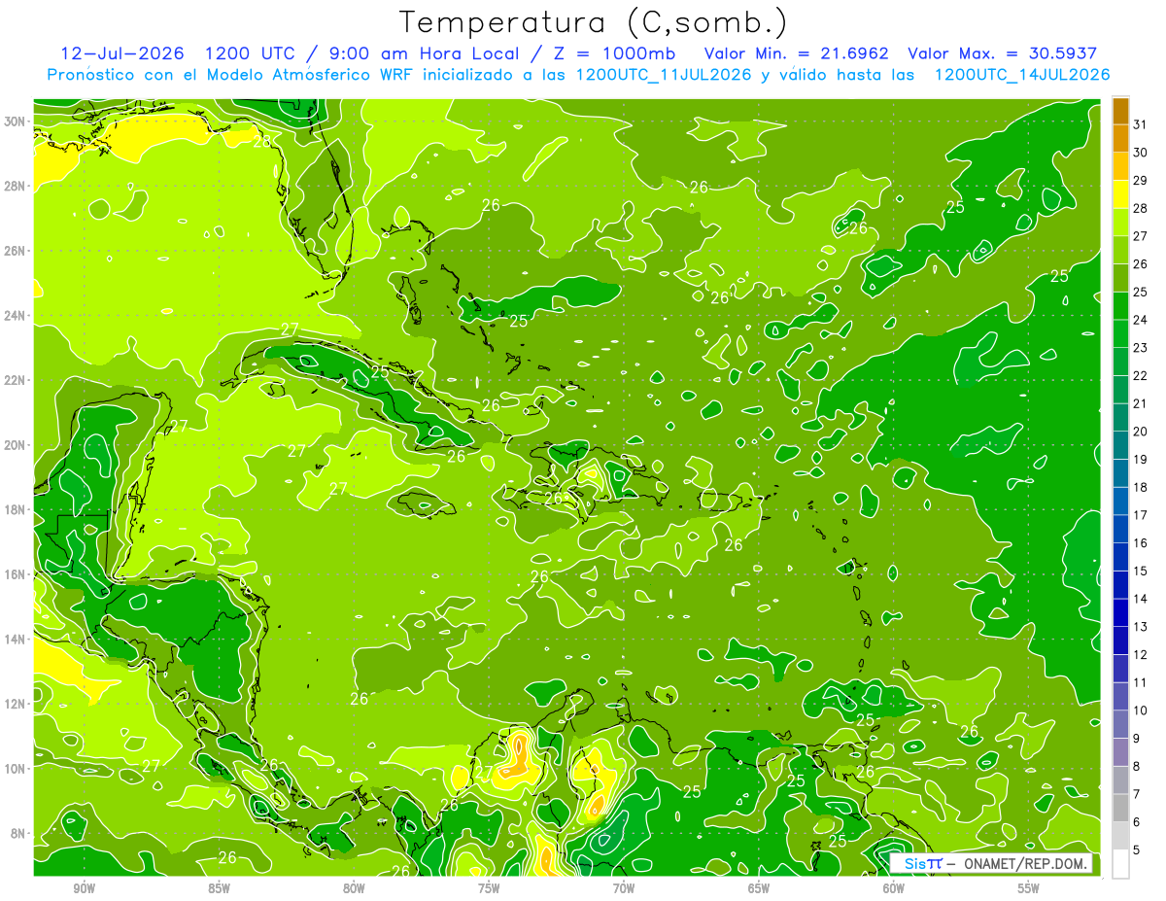
Task: Pick the gray swatch between 6 and 7
Action: 1120,808
